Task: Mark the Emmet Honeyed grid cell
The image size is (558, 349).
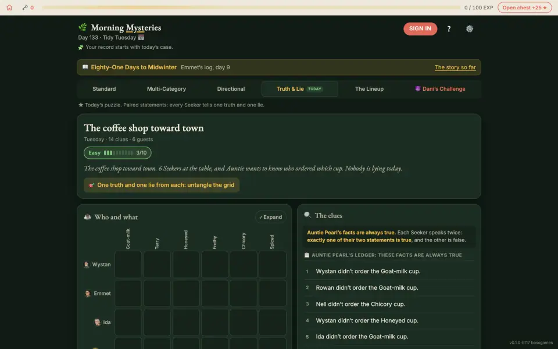Action: (186, 293)
